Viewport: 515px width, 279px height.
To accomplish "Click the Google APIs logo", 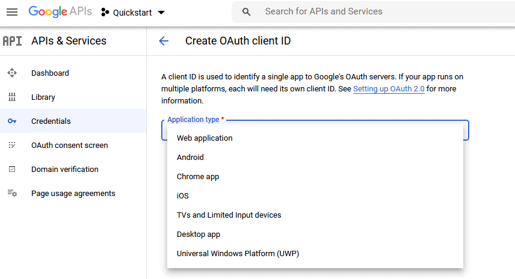I will click(x=59, y=12).
